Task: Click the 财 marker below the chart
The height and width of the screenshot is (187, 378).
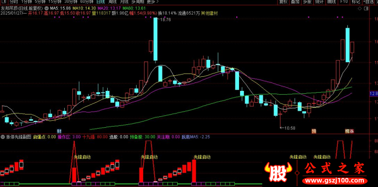Action: pyautogui.click(x=59, y=131)
